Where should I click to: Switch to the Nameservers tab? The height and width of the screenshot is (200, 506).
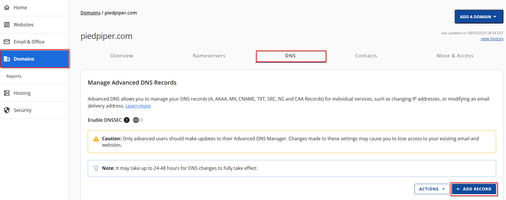coord(209,56)
